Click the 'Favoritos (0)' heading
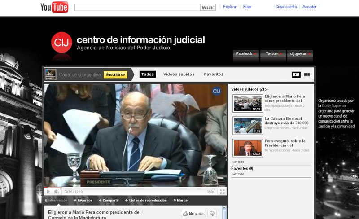Image resolution: width=359 pixels, height=219 pixels. tap(242, 168)
